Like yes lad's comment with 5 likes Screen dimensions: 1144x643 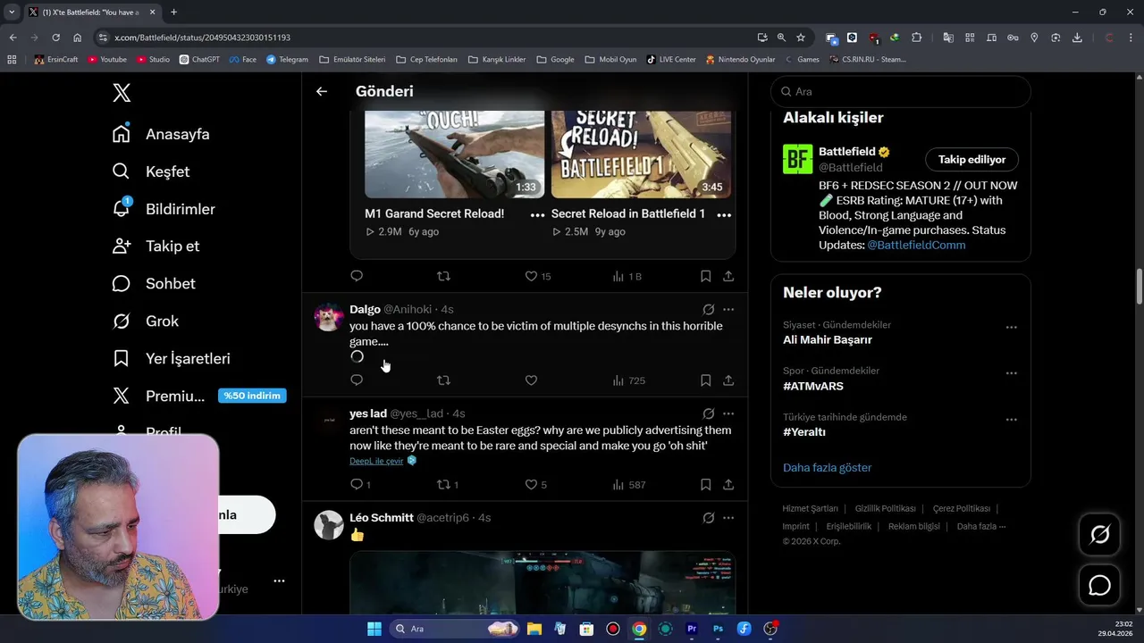pyautogui.click(x=535, y=485)
